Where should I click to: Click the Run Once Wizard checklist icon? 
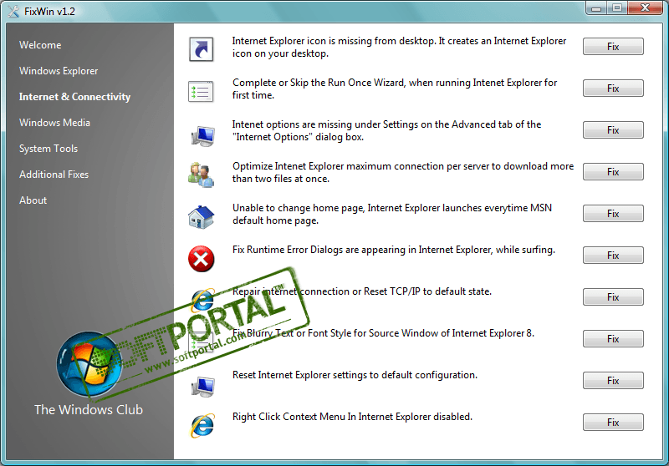click(x=201, y=91)
